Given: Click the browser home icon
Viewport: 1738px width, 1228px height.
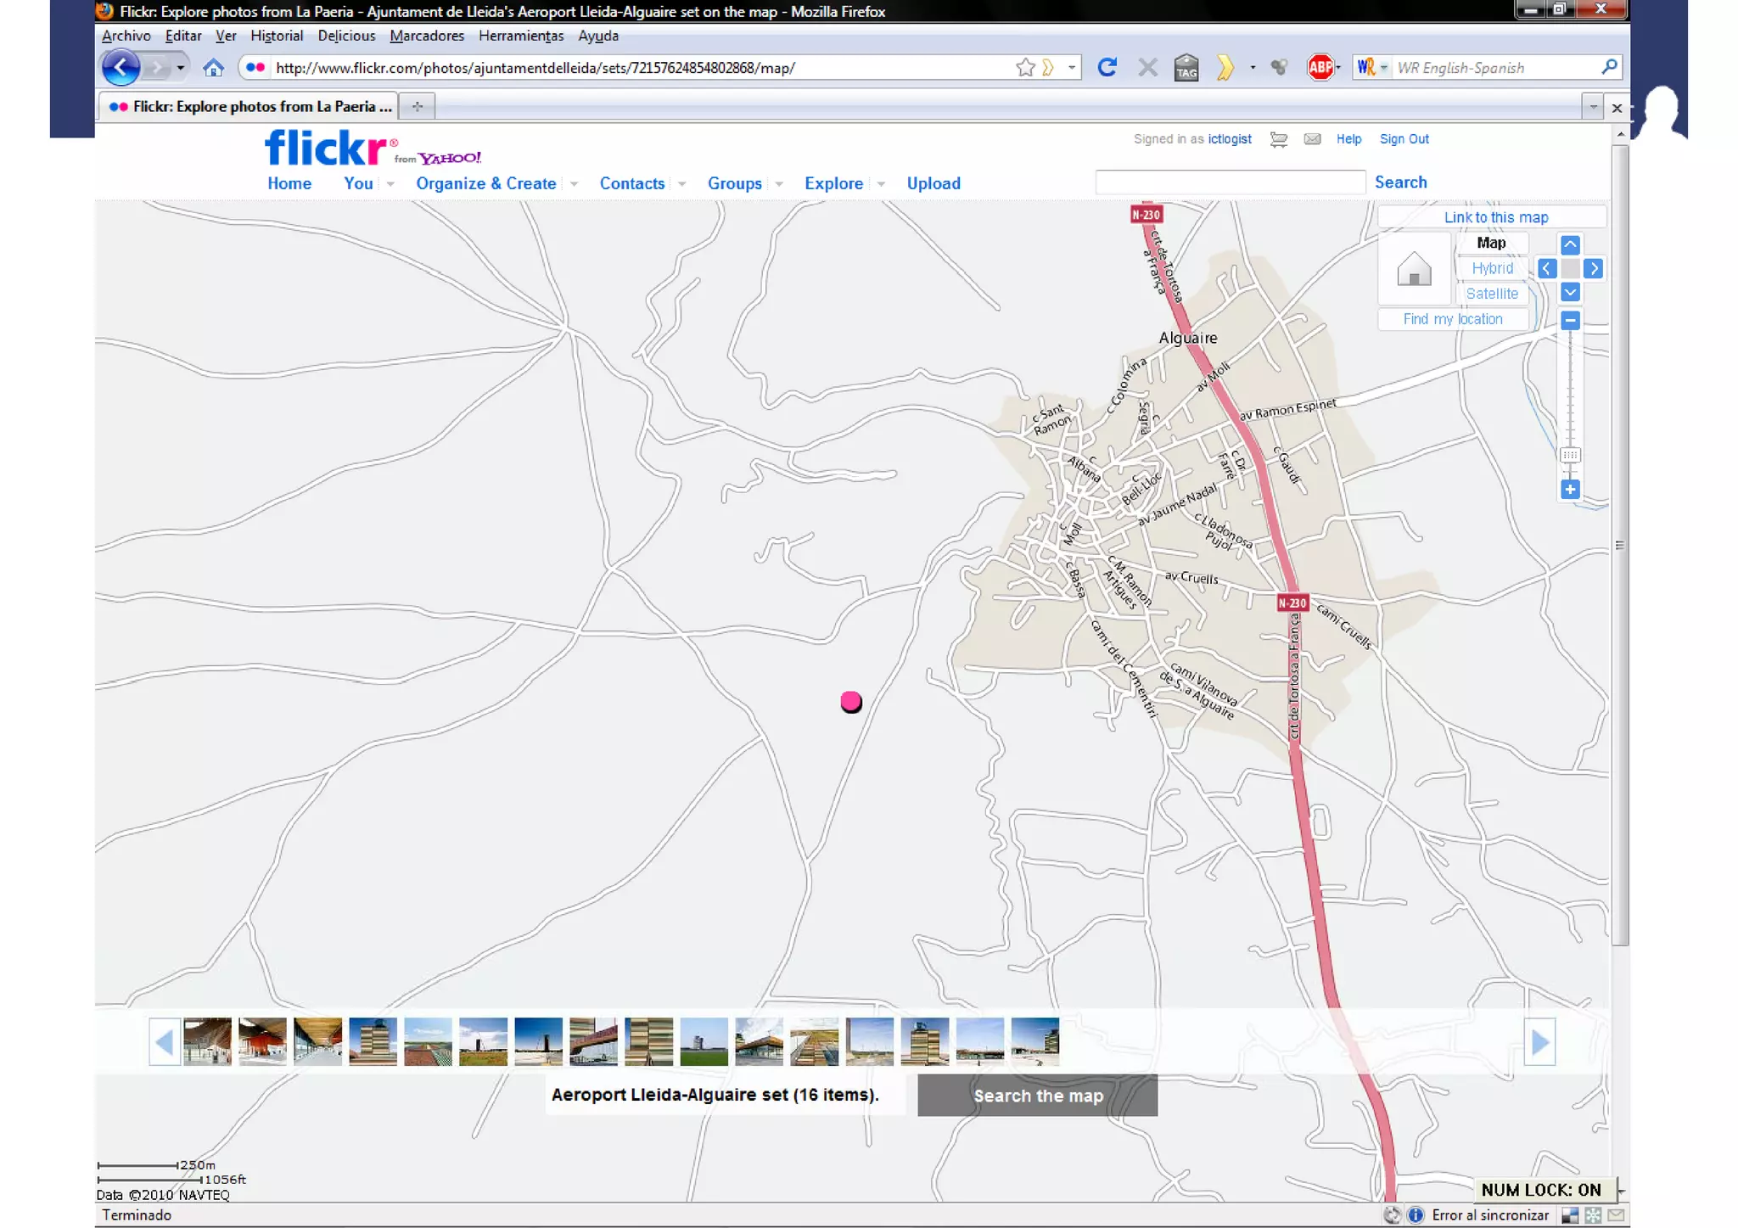Looking at the screenshot, I should coord(213,67).
